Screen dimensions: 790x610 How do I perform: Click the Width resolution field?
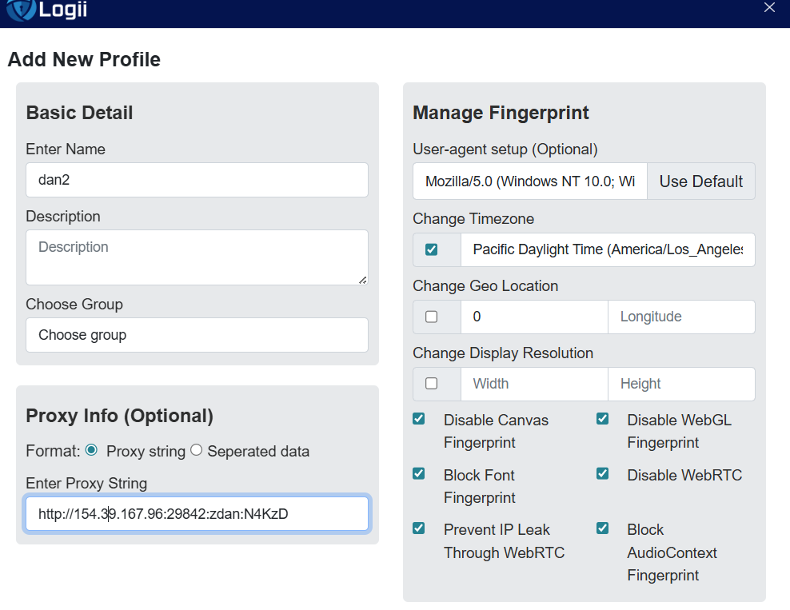click(x=534, y=384)
